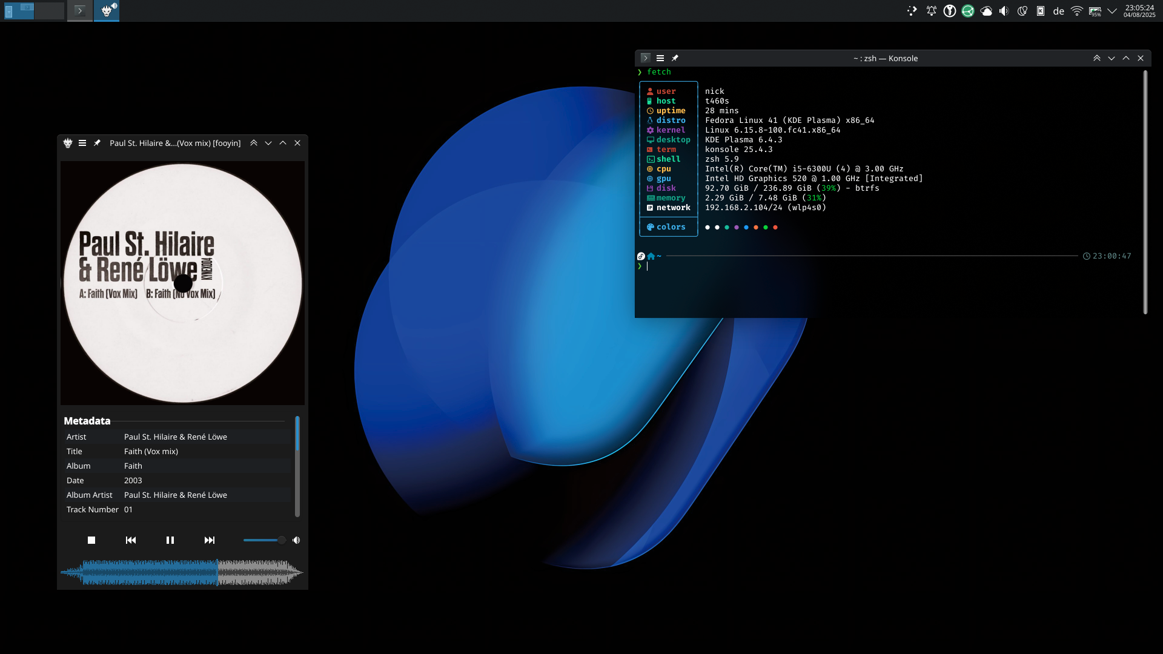This screenshot has height=654, width=1163.
Task: Click the Konsole vertical scrollbar
Action: coord(1145,193)
